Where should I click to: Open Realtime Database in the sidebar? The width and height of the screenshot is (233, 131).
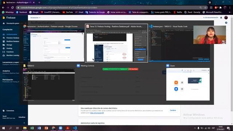pos(11,41)
